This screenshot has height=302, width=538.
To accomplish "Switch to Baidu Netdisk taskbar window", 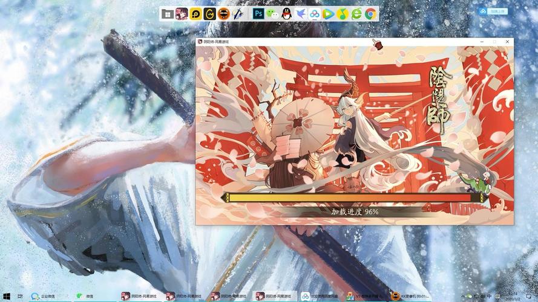I will pos(321,296).
